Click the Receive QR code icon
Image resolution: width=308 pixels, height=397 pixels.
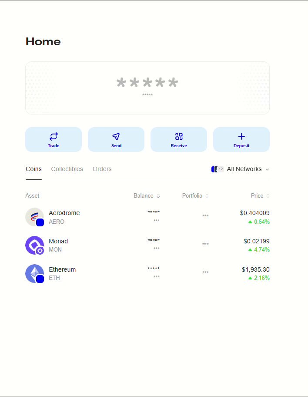179,137
